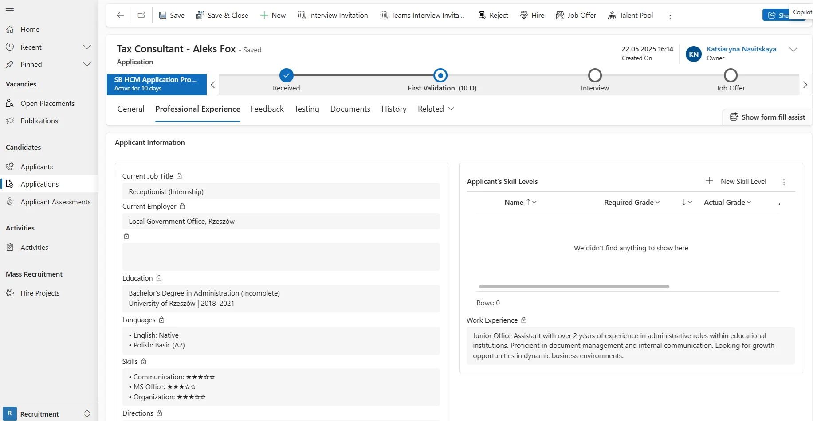The image size is (813, 421).
Task: Click the Save icon in toolbar
Action: [163, 15]
